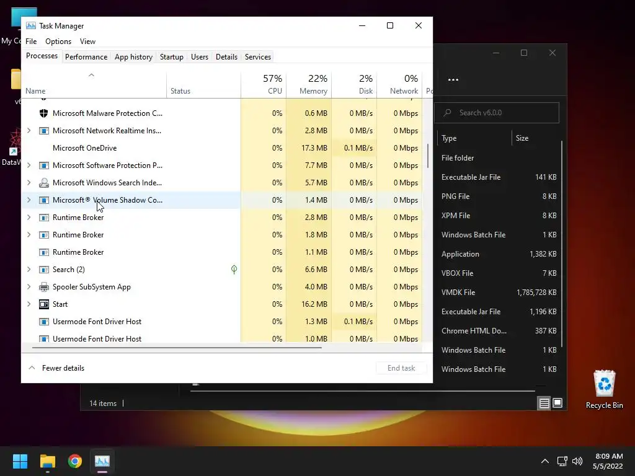Viewport: 635px width, 476px height.
Task: Click the Size column header in File Explorer
Action: point(536,138)
